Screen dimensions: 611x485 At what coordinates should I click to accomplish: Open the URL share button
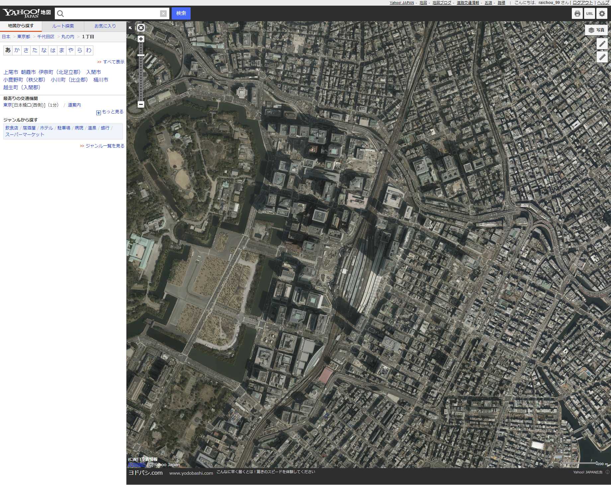[x=590, y=14]
